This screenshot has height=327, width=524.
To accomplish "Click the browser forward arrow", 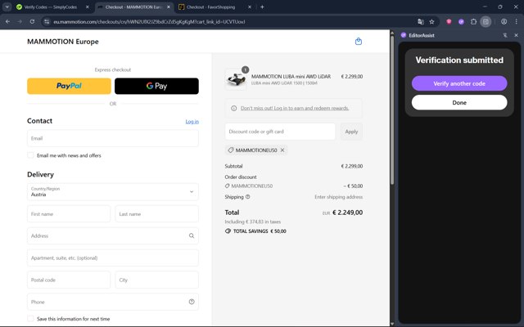I will (x=20, y=22).
